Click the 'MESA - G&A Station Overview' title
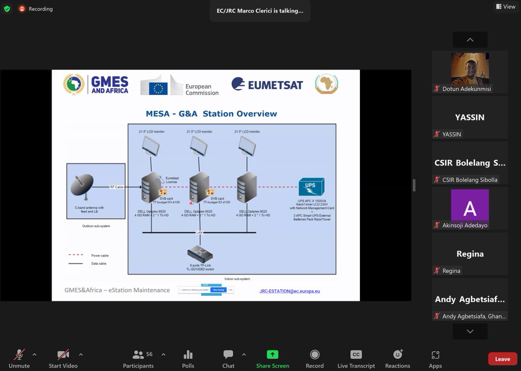The width and height of the screenshot is (521, 371). click(x=211, y=114)
